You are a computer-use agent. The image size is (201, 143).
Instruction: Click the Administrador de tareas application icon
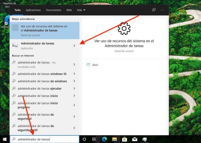(x=15, y=45)
